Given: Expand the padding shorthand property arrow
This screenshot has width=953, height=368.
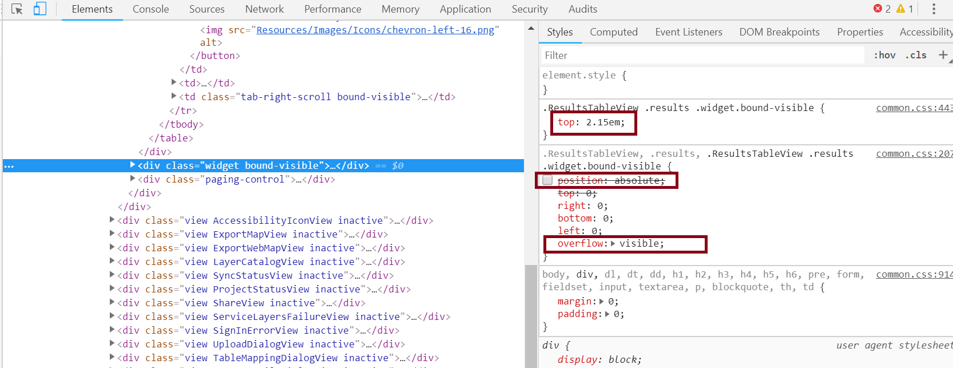Looking at the screenshot, I should click(x=607, y=314).
